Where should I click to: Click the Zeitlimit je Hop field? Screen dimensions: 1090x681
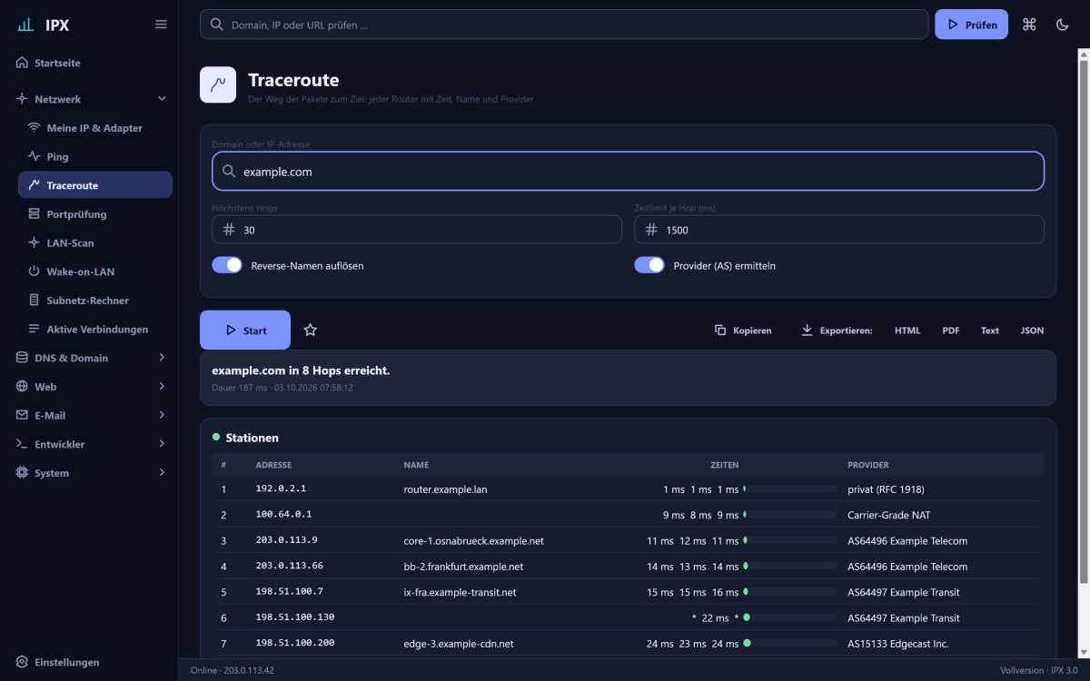[x=839, y=230]
